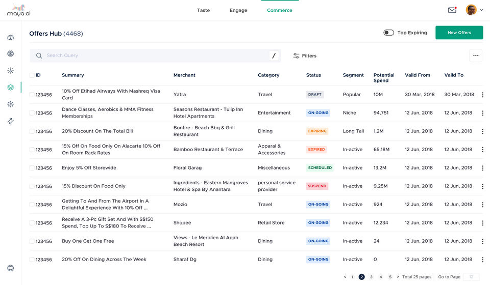This screenshot has width=490, height=285.
Task: Select the layers stack sidebar icon
Action: tap(11, 87)
